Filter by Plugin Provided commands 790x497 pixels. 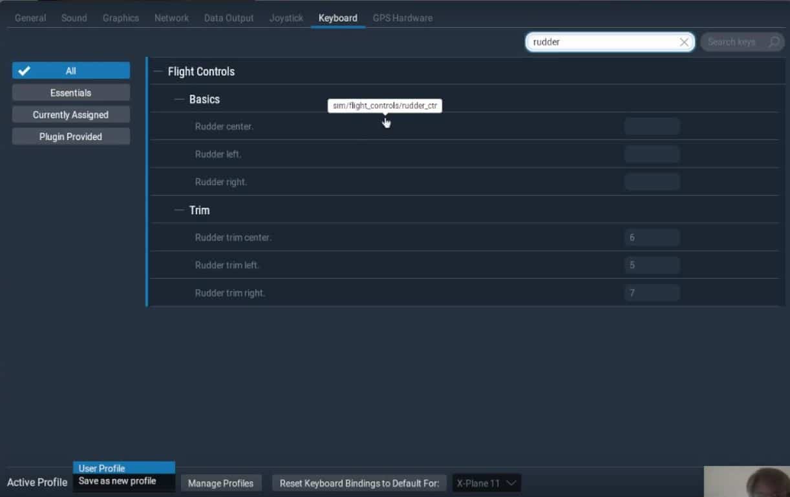(70, 137)
